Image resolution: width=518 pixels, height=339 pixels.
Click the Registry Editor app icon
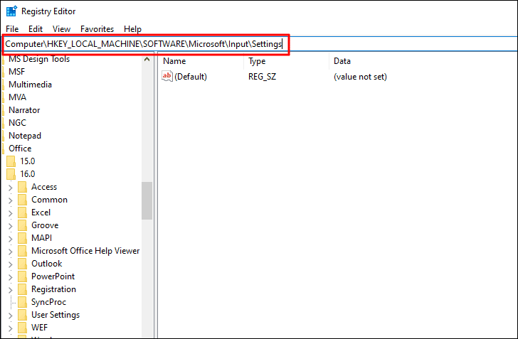click(11, 11)
